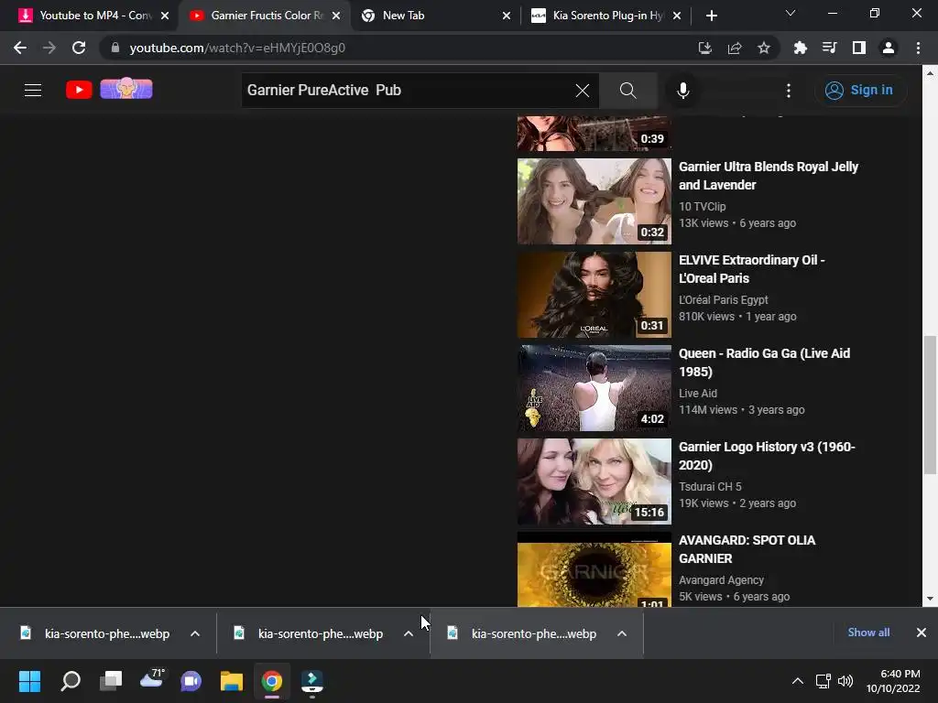
Task: Open ELVIVE Extraordinary Oil video thumbnail
Action: [x=594, y=294]
